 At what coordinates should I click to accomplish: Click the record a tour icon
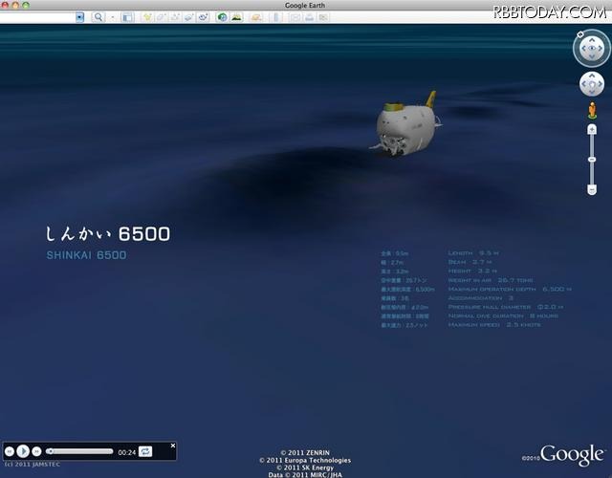(203, 17)
